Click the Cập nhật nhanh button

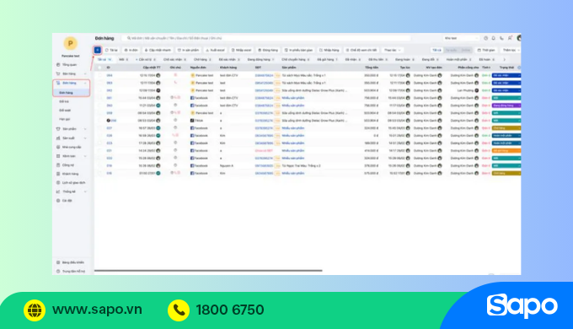point(158,50)
